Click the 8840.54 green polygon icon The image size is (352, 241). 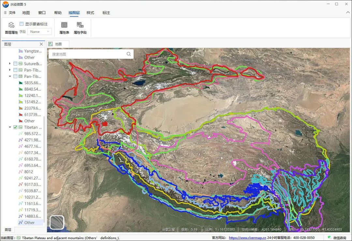[x=21, y=89]
